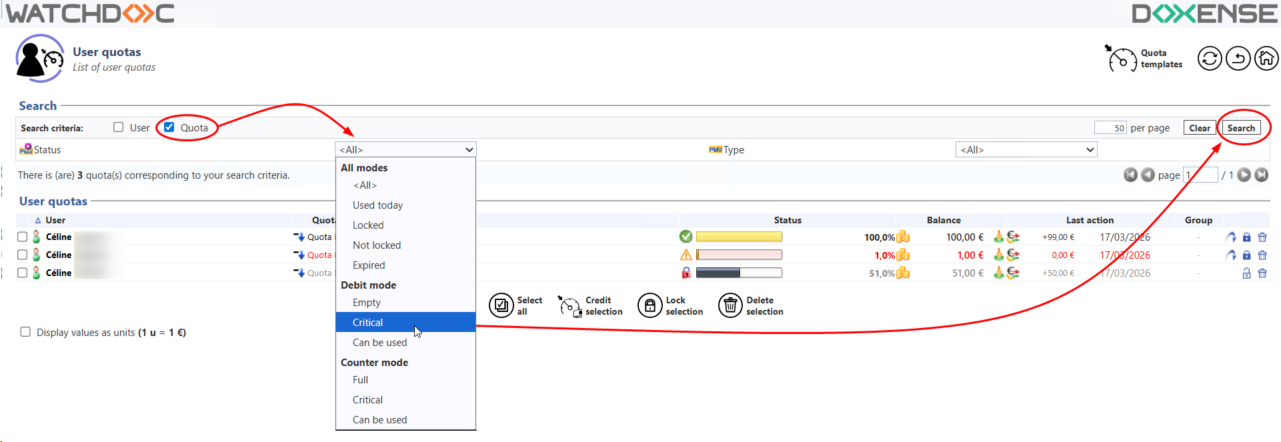Toggle Display values as units checkbox
Screen dimensions: 1281x442
coord(25,332)
